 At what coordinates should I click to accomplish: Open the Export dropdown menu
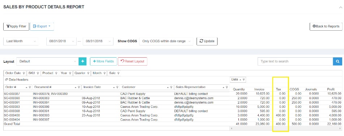pos(42,26)
